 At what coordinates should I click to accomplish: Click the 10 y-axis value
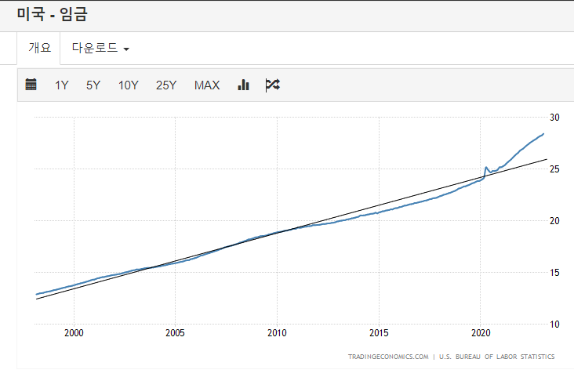[x=554, y=325]
